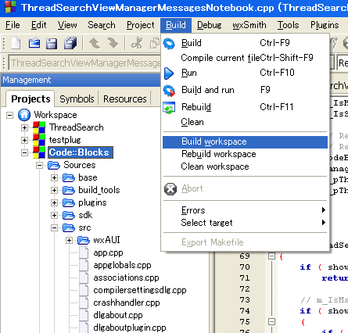Expand the plugins folder node
This screenshot has width=348, height=333.
point(54,202)
